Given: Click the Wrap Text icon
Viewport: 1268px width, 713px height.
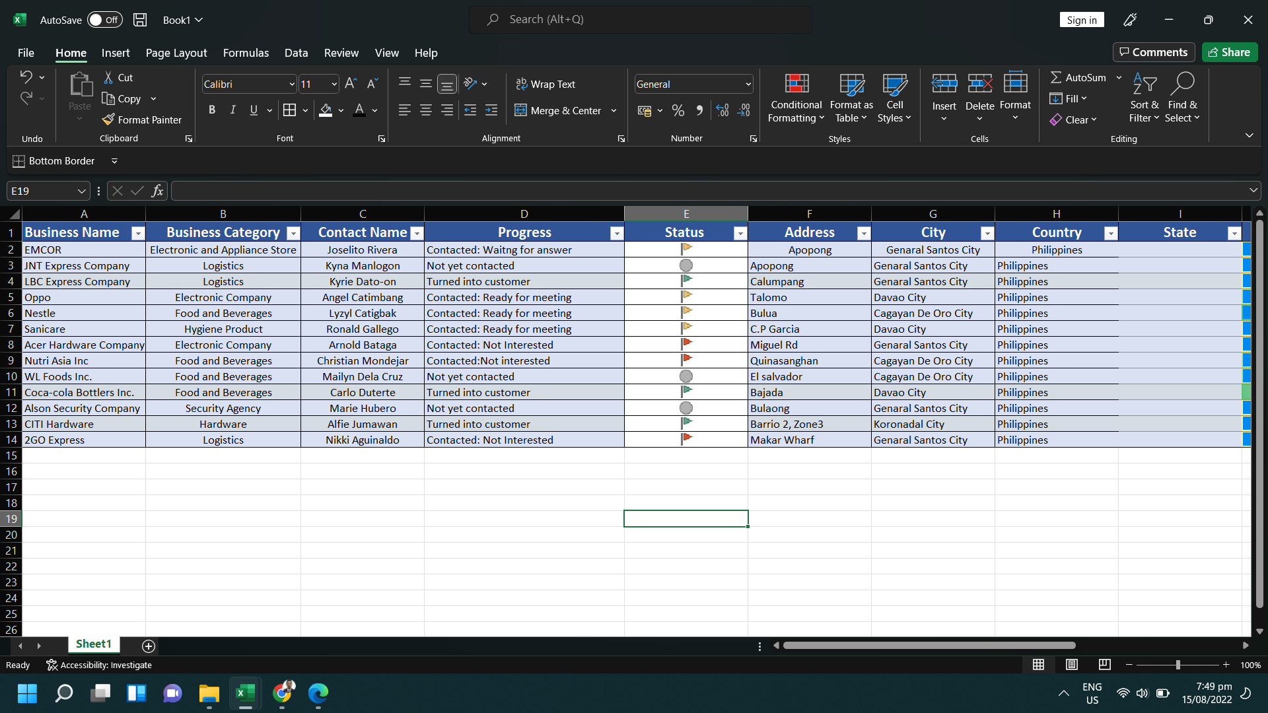Looking at the screenshot, I should pyautogui.click(x=522, y=84).
